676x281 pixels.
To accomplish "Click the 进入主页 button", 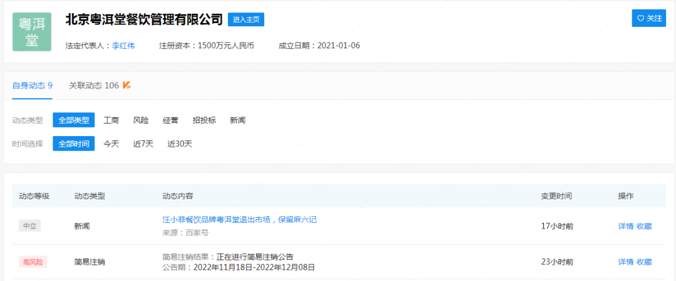I will tap(246, 19).
